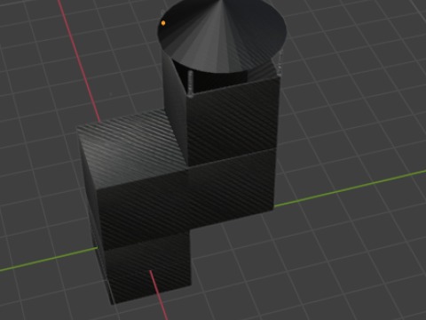426x320 pixels.
Task: Select the dark cone object in viewport
Action: coord(222,36)
